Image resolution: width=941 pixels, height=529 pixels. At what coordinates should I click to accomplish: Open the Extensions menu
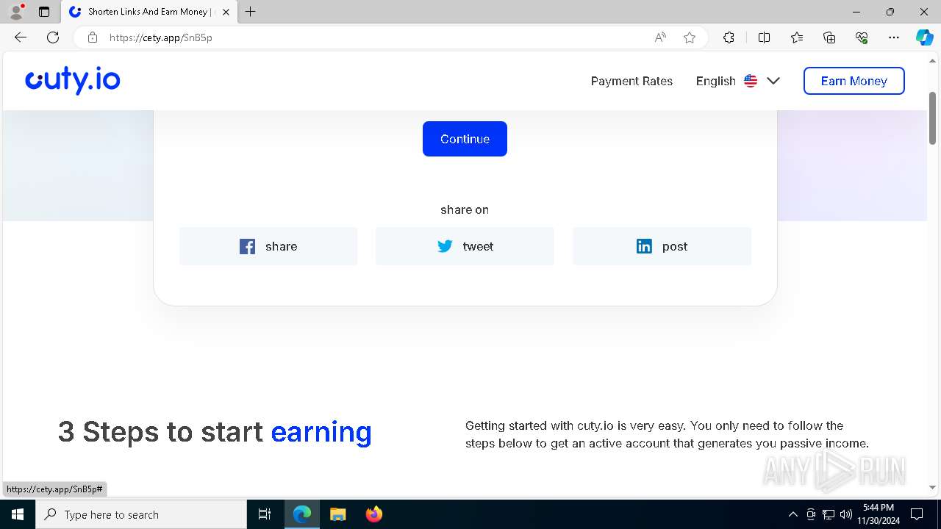click(x=729, y=37)
